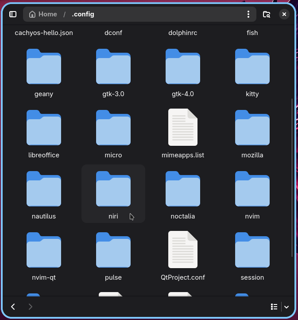This screenshot has width=298, height=320.
Task: Click the mozilla name label
Action: click(252, 155)
